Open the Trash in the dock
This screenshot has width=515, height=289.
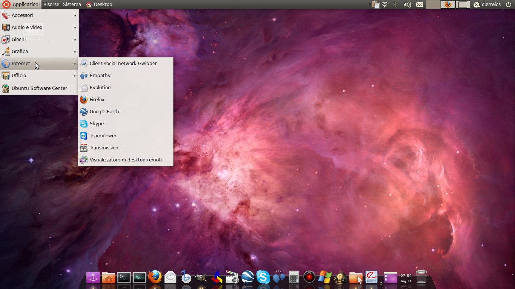pyautogui.click(x=421, y=277)
